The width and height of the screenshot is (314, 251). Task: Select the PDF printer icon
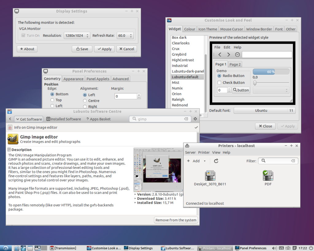click(x=268, y=176)
